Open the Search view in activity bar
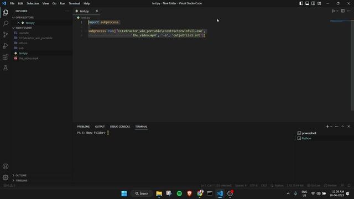The image size is (354, 199). tap(6, 23)
